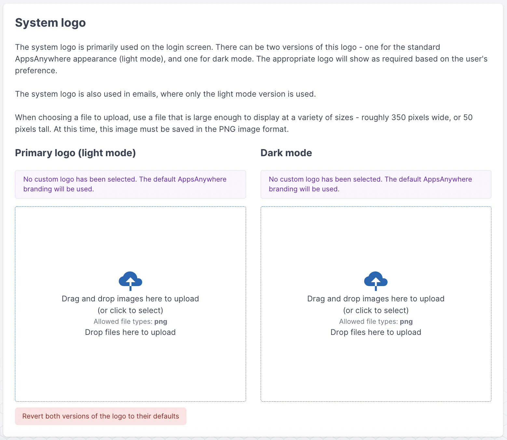Image resolution: width=507 pixels, height=440 pixels.
Task: Click the cloud upload icon under Dark mode
Action: (376, 281)
